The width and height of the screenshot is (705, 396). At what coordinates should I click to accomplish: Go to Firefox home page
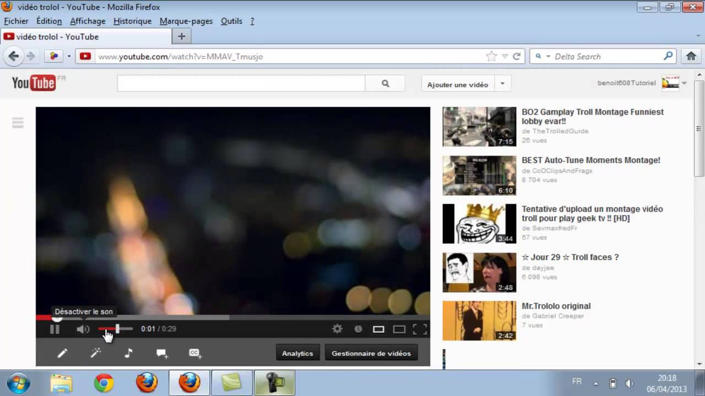click(691, 56)
